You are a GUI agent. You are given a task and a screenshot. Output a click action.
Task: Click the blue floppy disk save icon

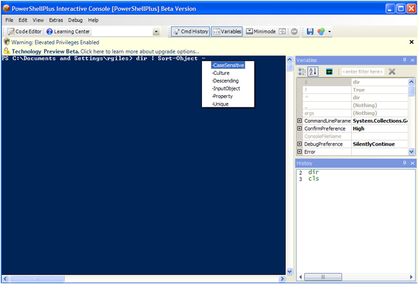coord(310,32)
